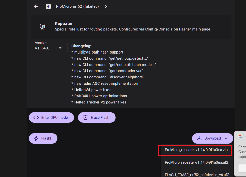This screenshot has width=246, height=177.
Task: Click the delete icon on Erase Flash
Action: 86,118
